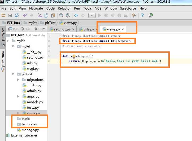192x141 pixels.
Task: Click the Paste toolbar icon
Action: [x=53, y=15]
